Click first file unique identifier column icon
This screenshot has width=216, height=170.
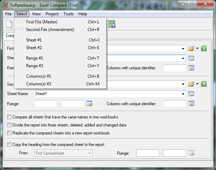point(191,68)
